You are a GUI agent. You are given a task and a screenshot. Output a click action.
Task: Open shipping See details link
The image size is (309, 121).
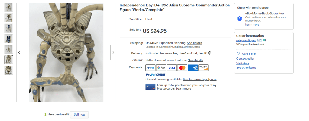coord(194,43)
